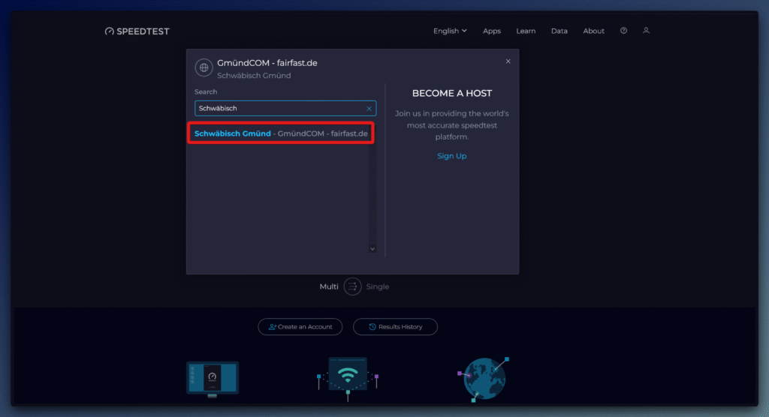Viewport: 769px width, 417px height.
Task: Open the English language dropdown
Action: 450,31
